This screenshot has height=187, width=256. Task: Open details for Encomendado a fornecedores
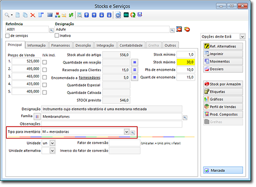click(x=135, y=77)
